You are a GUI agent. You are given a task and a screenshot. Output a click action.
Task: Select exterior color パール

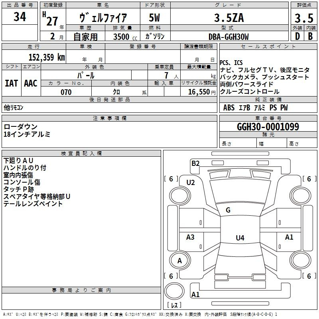point(86,75)
